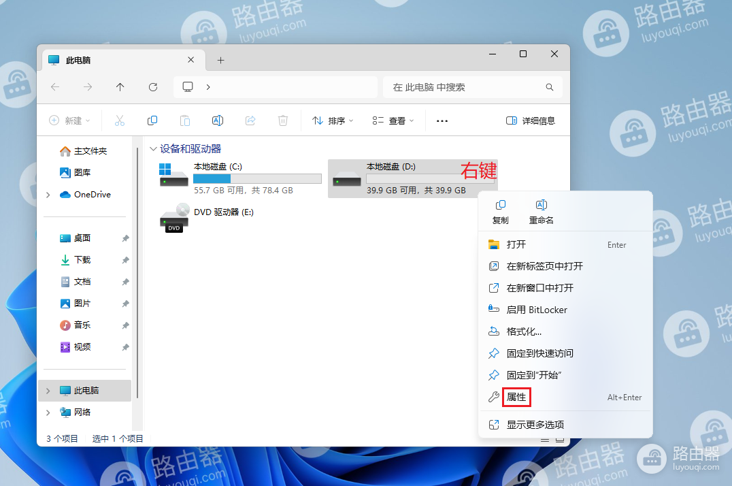The height and width of the screenshot is (486, 732).
Task: Switch to large icons view in status bar
Action: coord(560,440)
